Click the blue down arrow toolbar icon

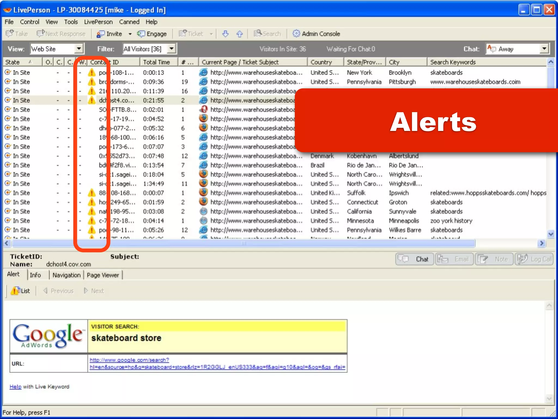[225, 34]
